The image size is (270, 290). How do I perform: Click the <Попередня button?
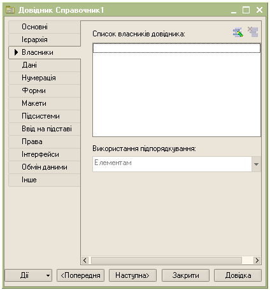80,275
